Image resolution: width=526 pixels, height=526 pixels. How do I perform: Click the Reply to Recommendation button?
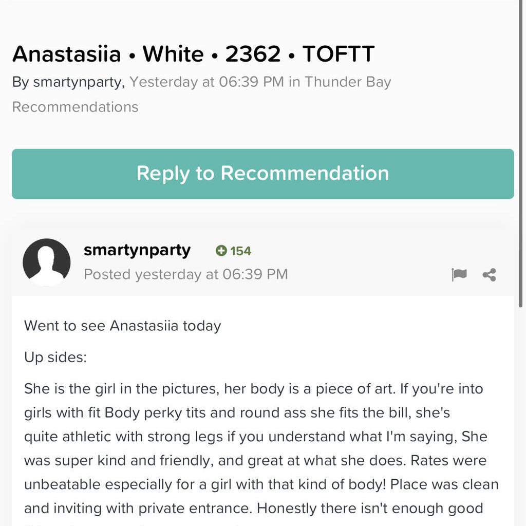pos(262,174)
